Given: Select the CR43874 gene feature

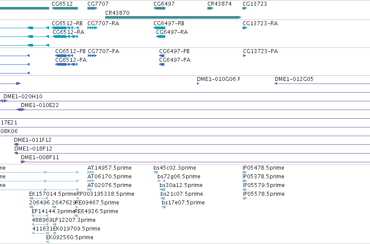Looking at the screenshot, I should pos(210,8).
